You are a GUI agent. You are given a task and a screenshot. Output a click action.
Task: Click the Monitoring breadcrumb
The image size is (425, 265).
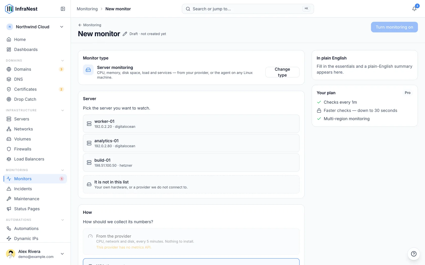[87, 9]
